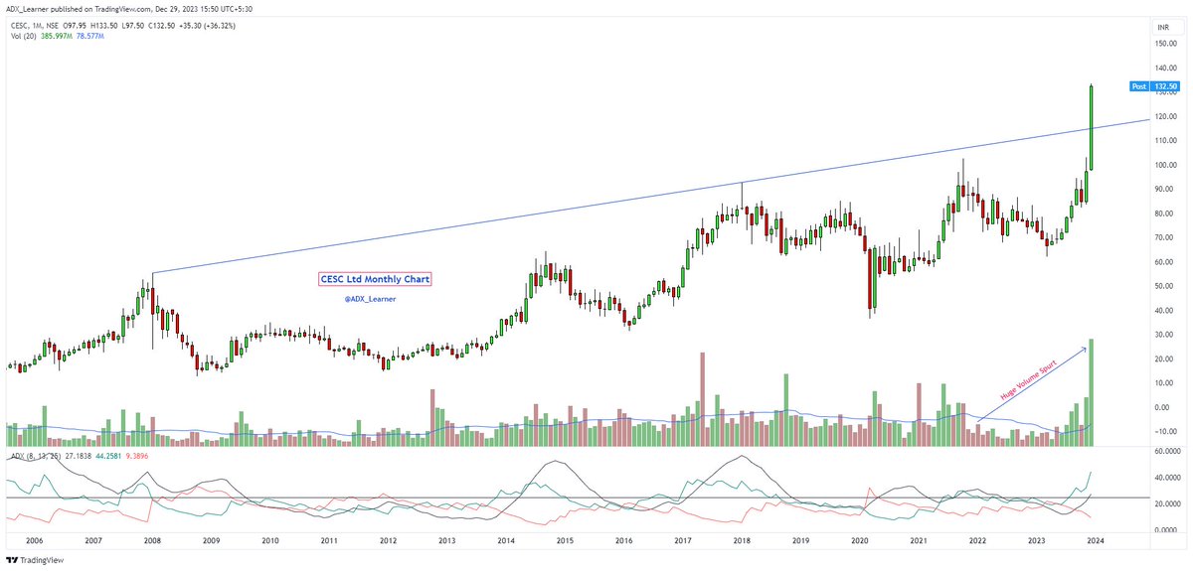Click the 2020 year label on time axis
1193x571 pixels.
(858, 541)
